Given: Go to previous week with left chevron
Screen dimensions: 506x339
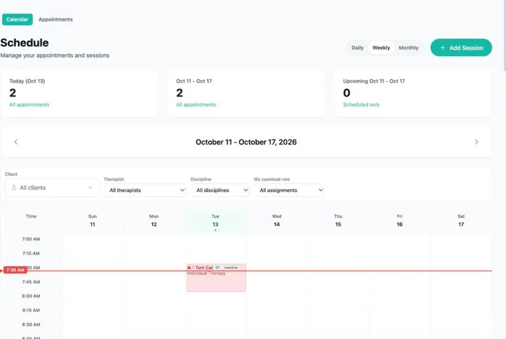Looking at the screenshot, I should click(x=16, y=142).
